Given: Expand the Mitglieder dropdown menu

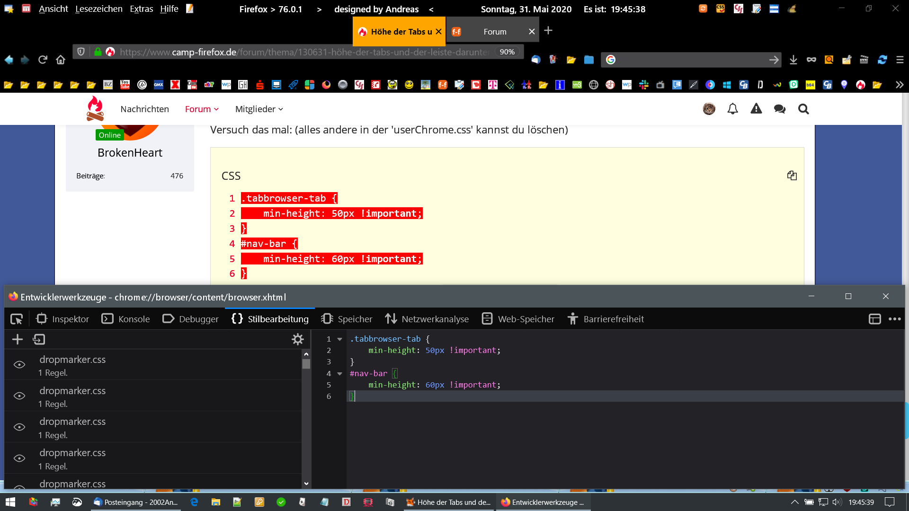Looking at the screenshot, I should point(259,109).
